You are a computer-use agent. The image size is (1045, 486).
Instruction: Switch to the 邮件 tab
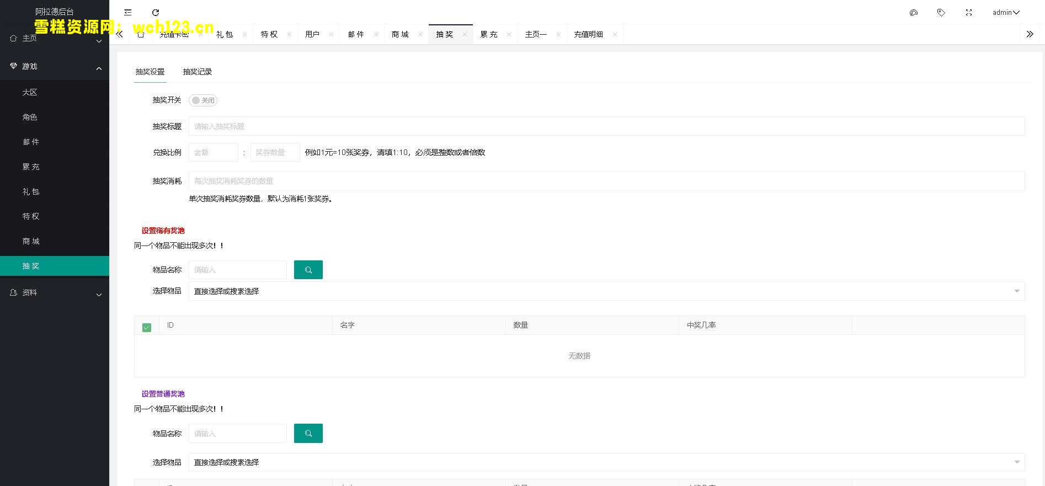[356, 34]
